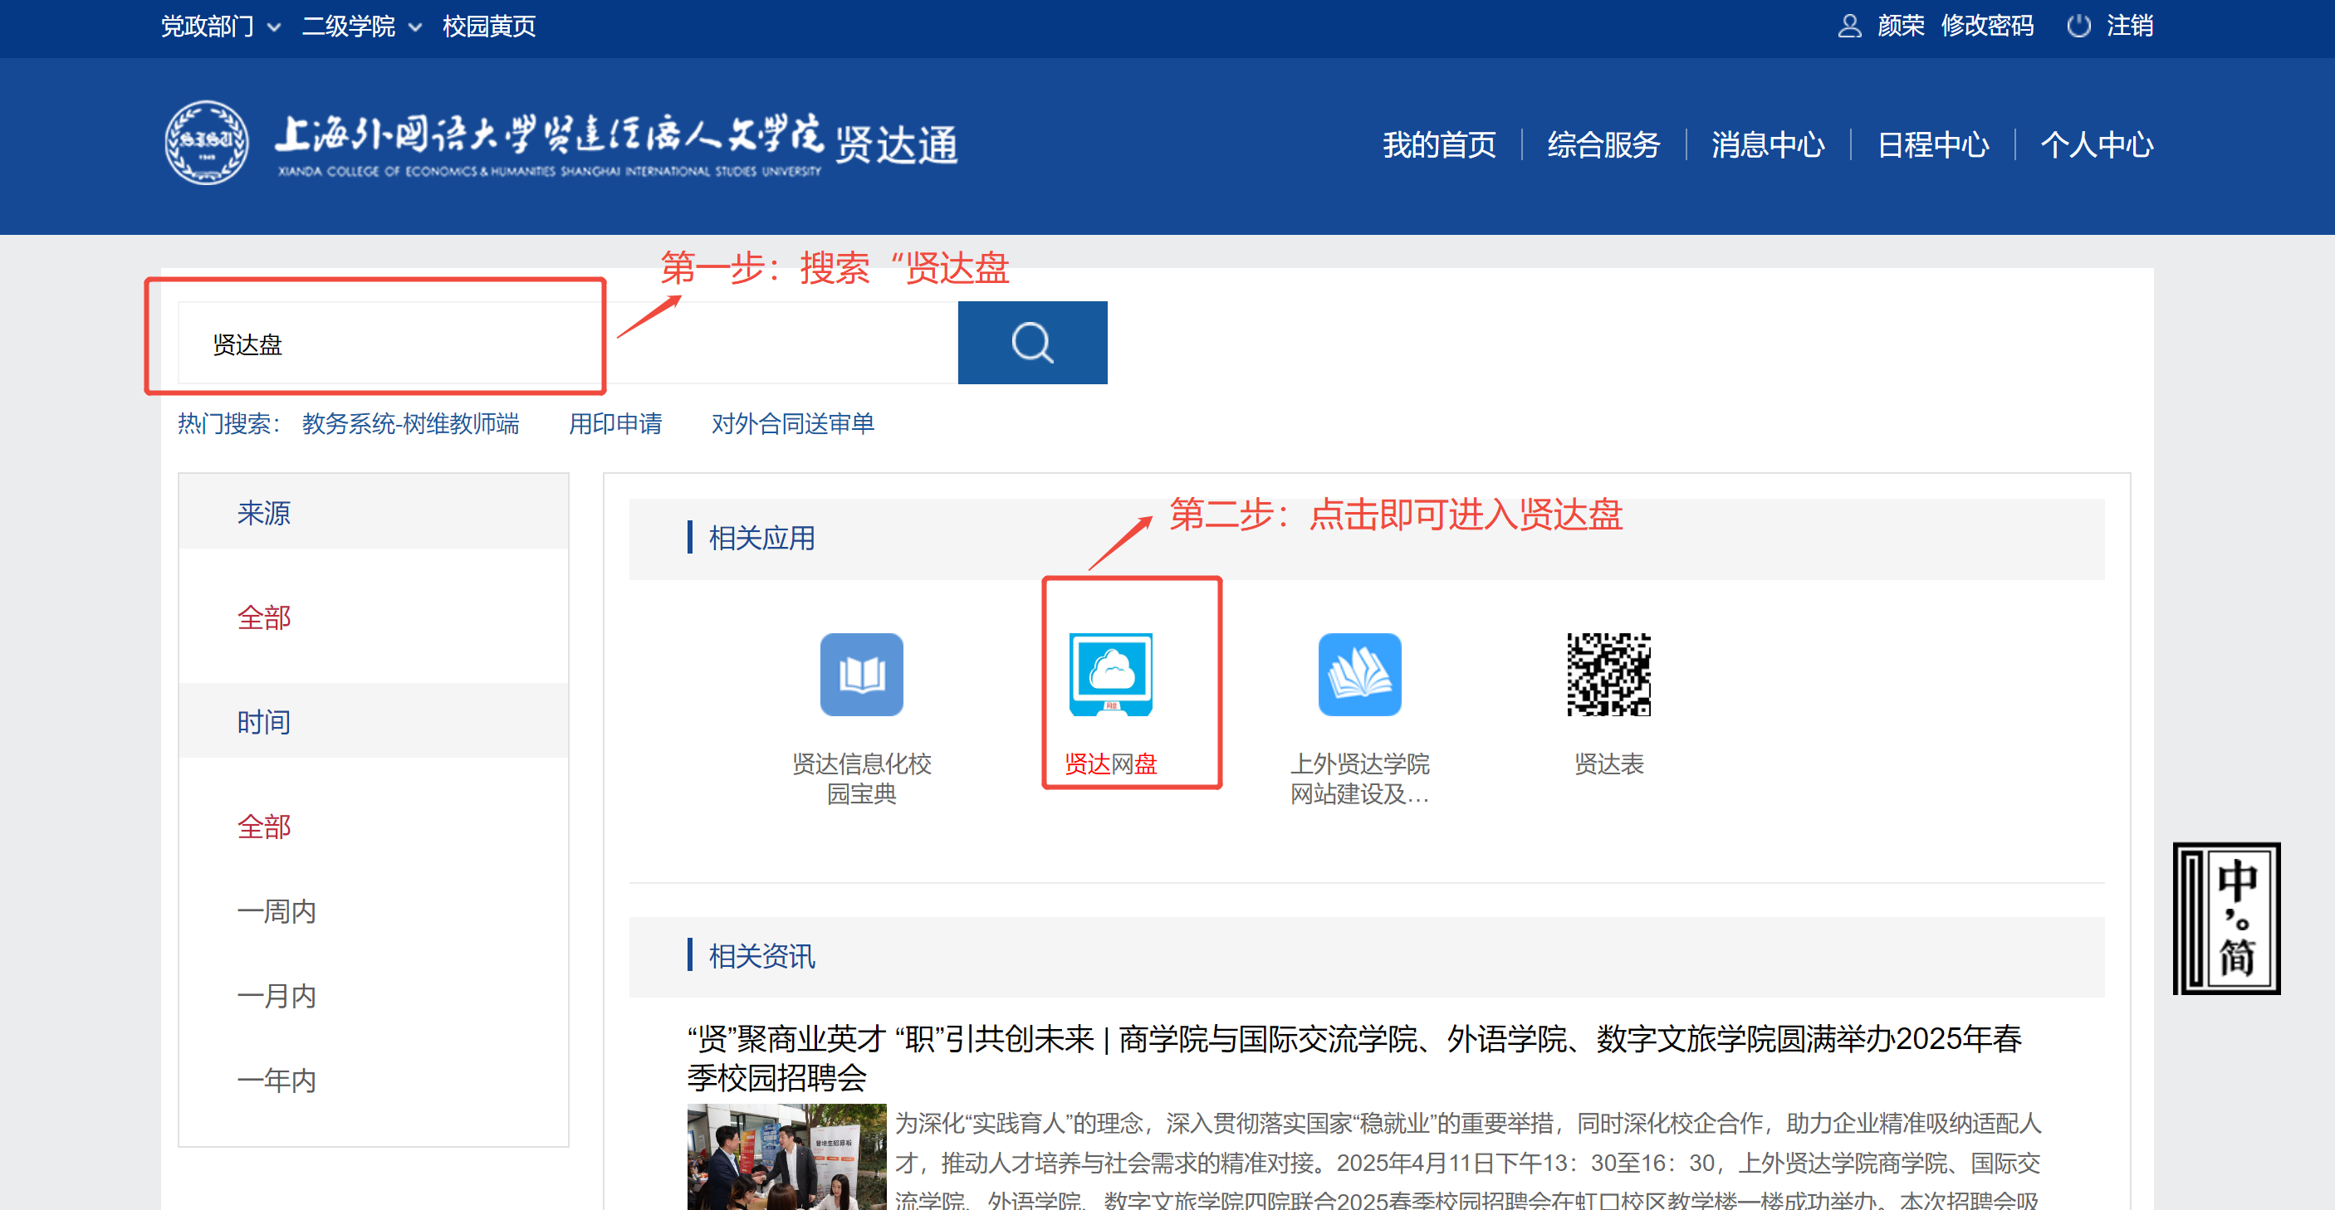Open the 贤达网盘 cloud app icon
This screenshot has width=2335, height=1210.
point(1110,674)
